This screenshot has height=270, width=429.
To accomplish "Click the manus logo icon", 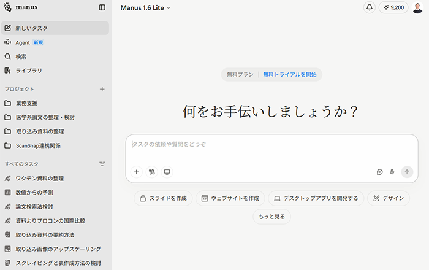I will tap(7, 7).
